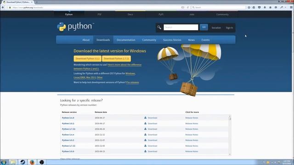This screenshot has width=294, height=165.
Task: Click the Mac OS X link
Action: 91,77
